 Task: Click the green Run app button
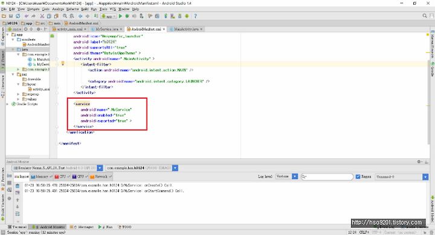point(120,16)
